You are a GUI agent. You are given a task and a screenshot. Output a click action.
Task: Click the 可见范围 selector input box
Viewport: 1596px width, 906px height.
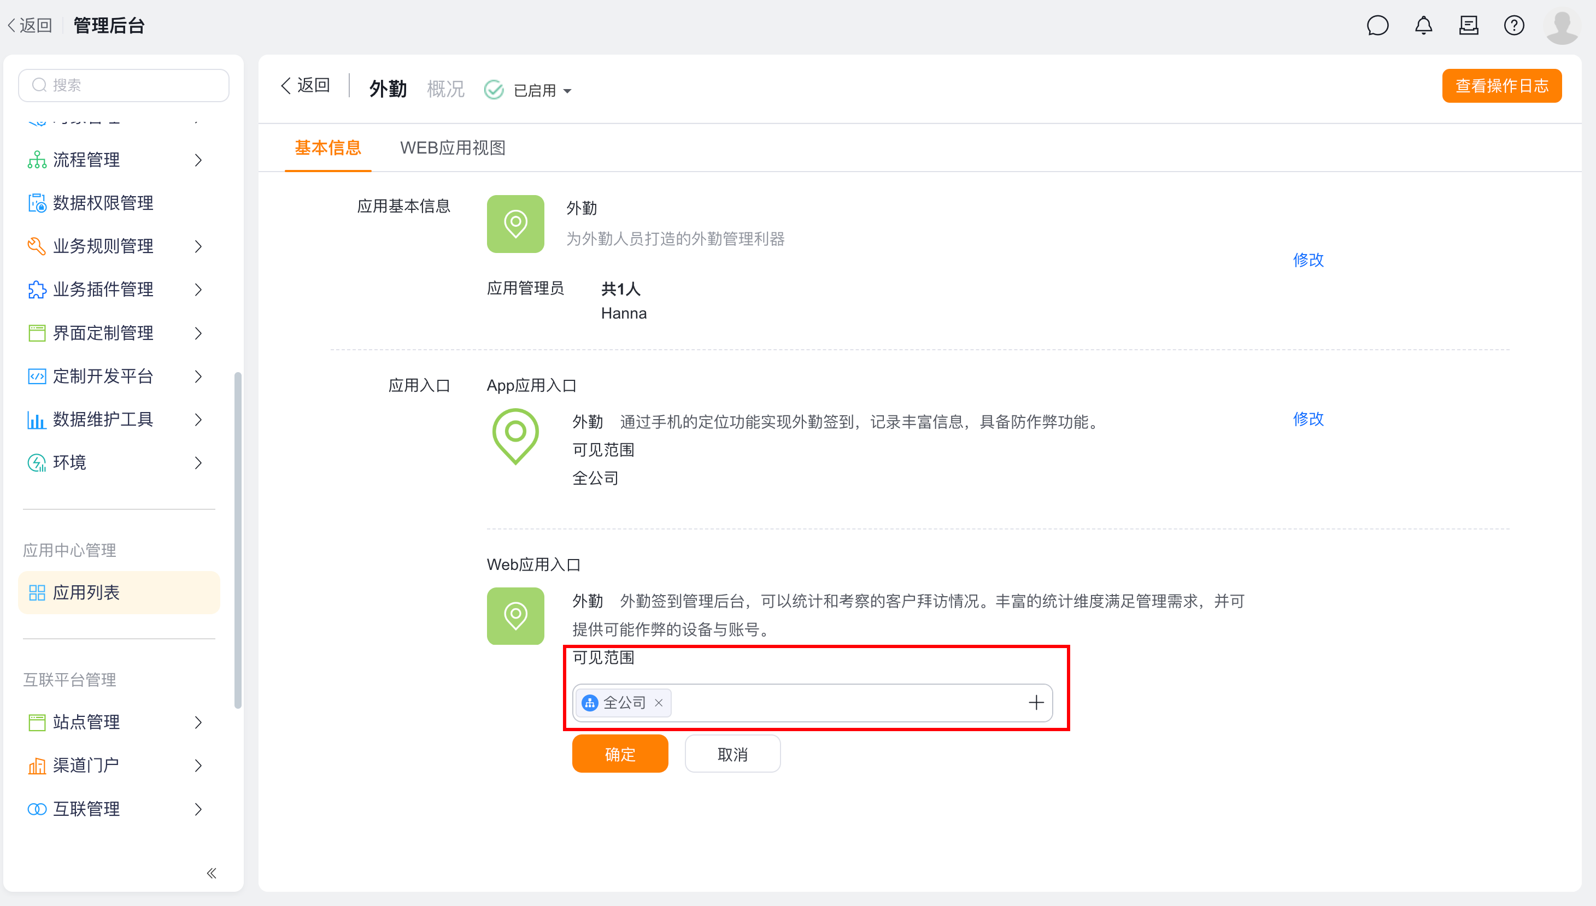pos(813,703)
